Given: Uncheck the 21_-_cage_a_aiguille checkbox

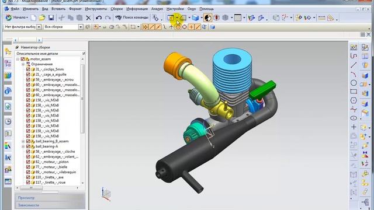Looking at the screenshot, I should [x=28, y=75].
